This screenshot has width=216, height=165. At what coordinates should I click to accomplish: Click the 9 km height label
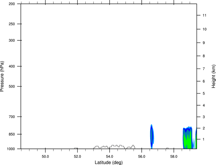[x=204, y=43]
